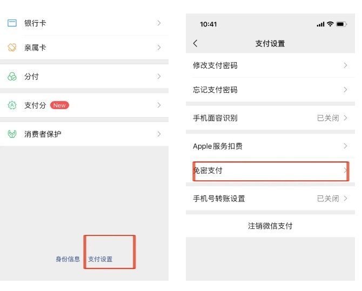Click the bank card (银行卡) icon
Image resolution: width=362 pixels, height=291 pixels.
(12, 23)
